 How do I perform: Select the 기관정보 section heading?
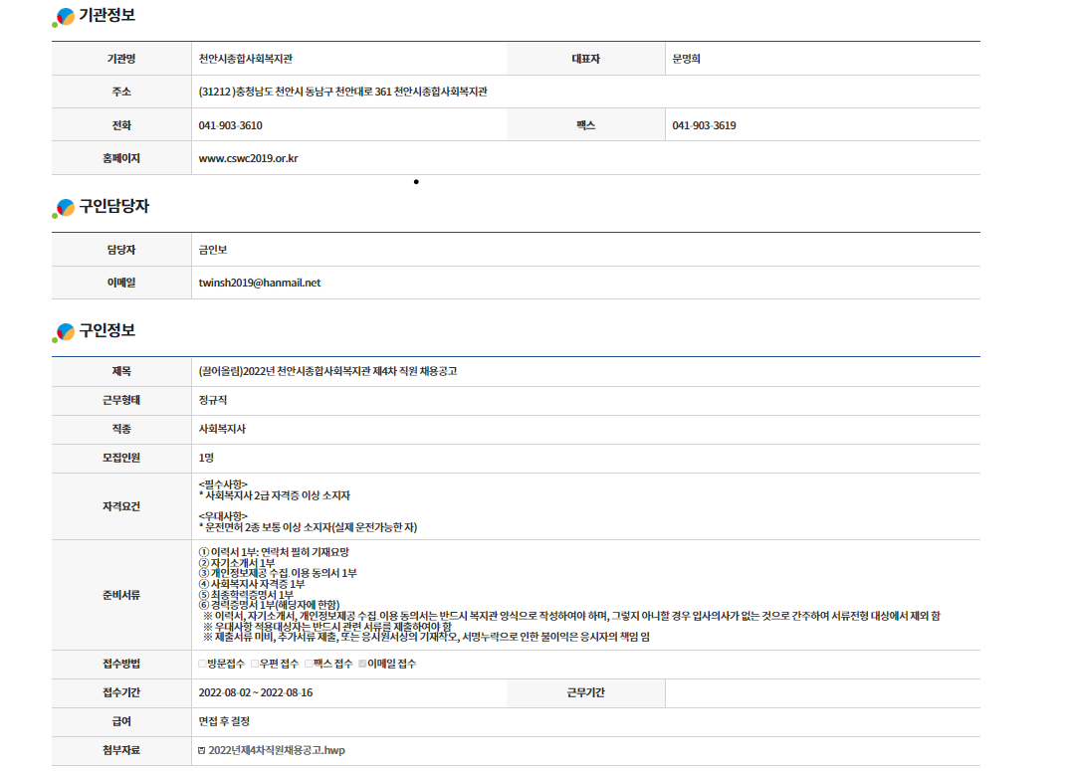point(107,15)
